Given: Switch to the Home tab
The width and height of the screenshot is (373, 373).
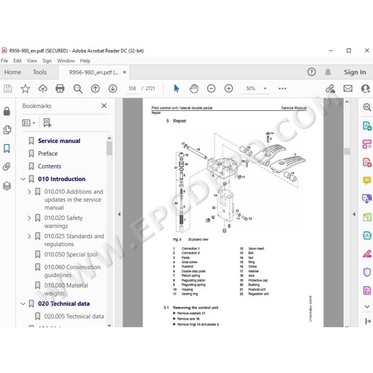Looking at the screenshot, I should 13,72.
